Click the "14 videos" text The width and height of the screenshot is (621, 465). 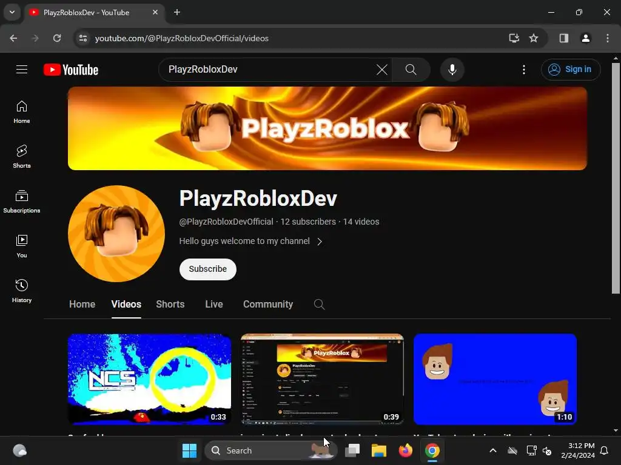click(361, 222)
